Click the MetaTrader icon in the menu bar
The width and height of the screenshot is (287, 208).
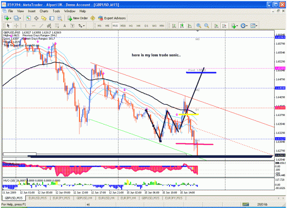pyautogui.click(x=5, y=11)
